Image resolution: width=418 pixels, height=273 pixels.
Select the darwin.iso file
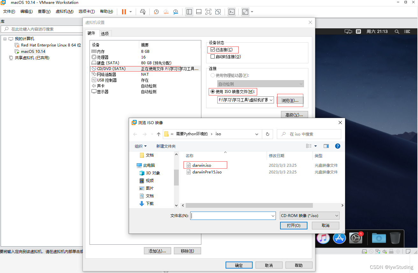(x=202, y=165)
